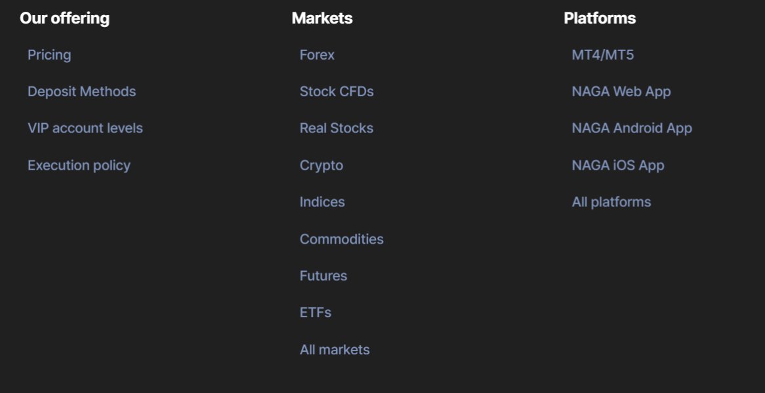The width and height of the screenshot is (765, 393).
Task: Navigate to Crypto markets
Action: [321, 166]
